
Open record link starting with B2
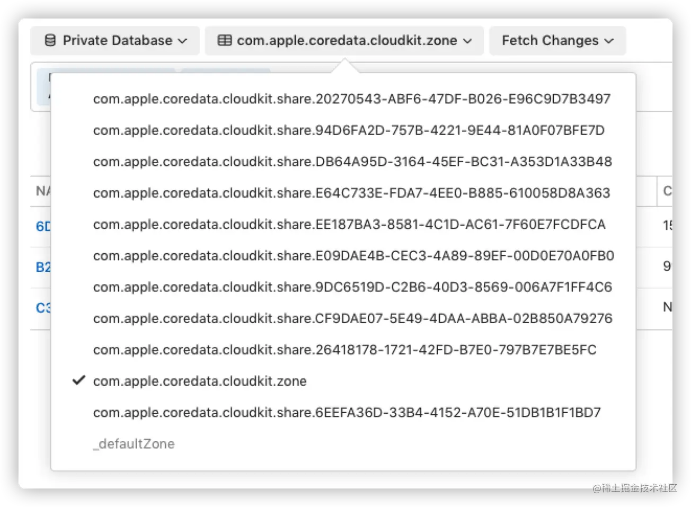[43, 267]
